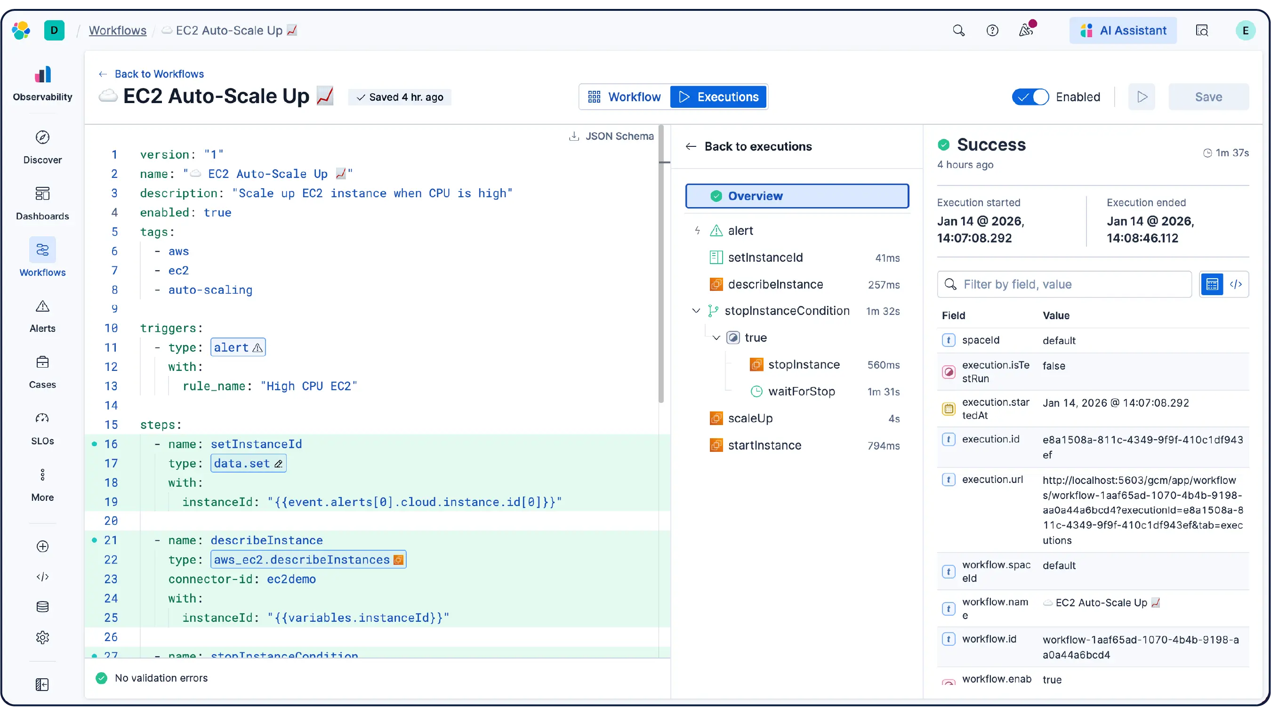Toggle the Enabled workflow switch

[x=1030, y=96]
